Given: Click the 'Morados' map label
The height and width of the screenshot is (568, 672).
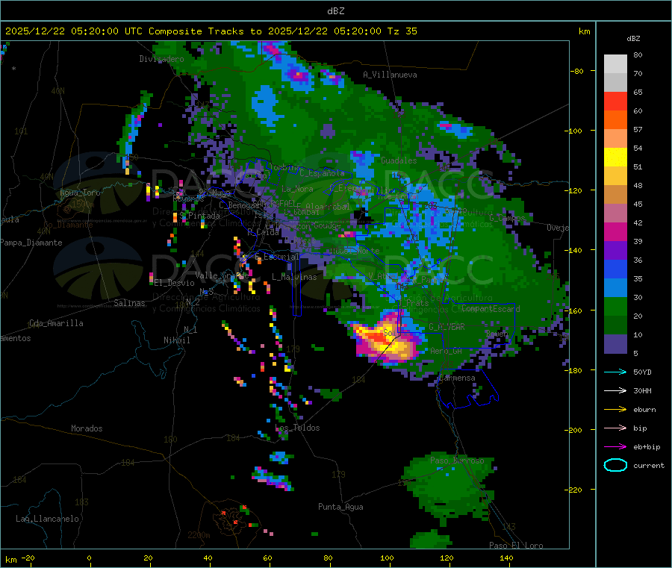Looking at the screenshot, I should 87,428.
